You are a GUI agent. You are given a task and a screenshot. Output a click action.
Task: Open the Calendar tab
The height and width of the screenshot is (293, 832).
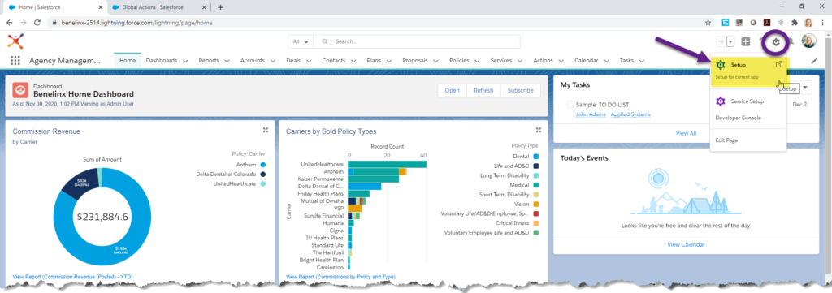tap(587, 60)
